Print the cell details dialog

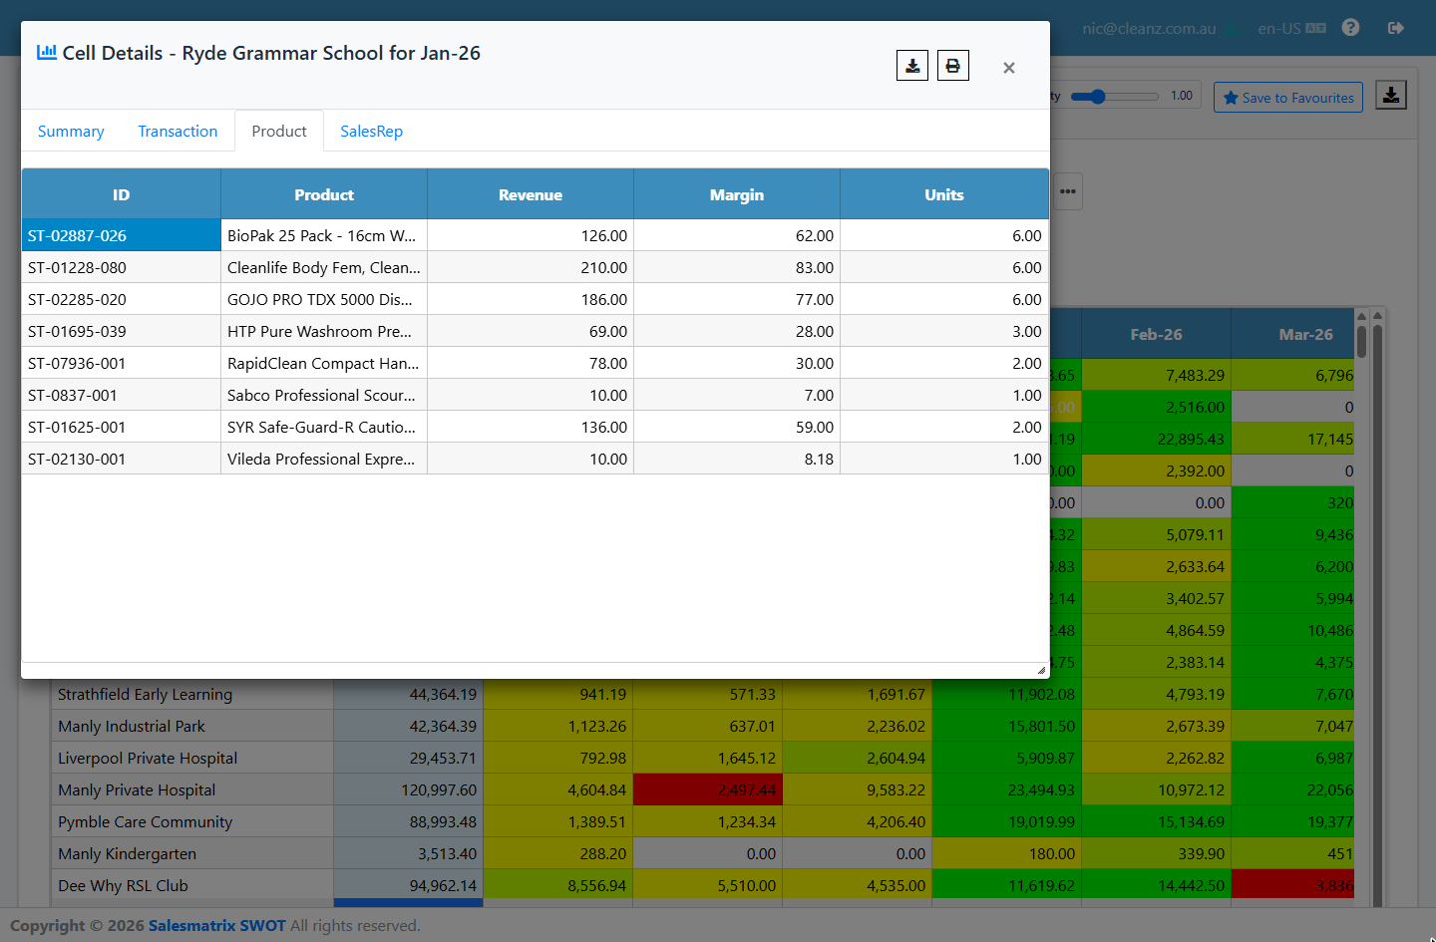(x=953, y=66)
